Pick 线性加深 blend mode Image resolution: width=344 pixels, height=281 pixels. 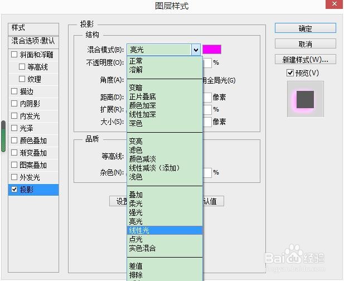(164, 114)
